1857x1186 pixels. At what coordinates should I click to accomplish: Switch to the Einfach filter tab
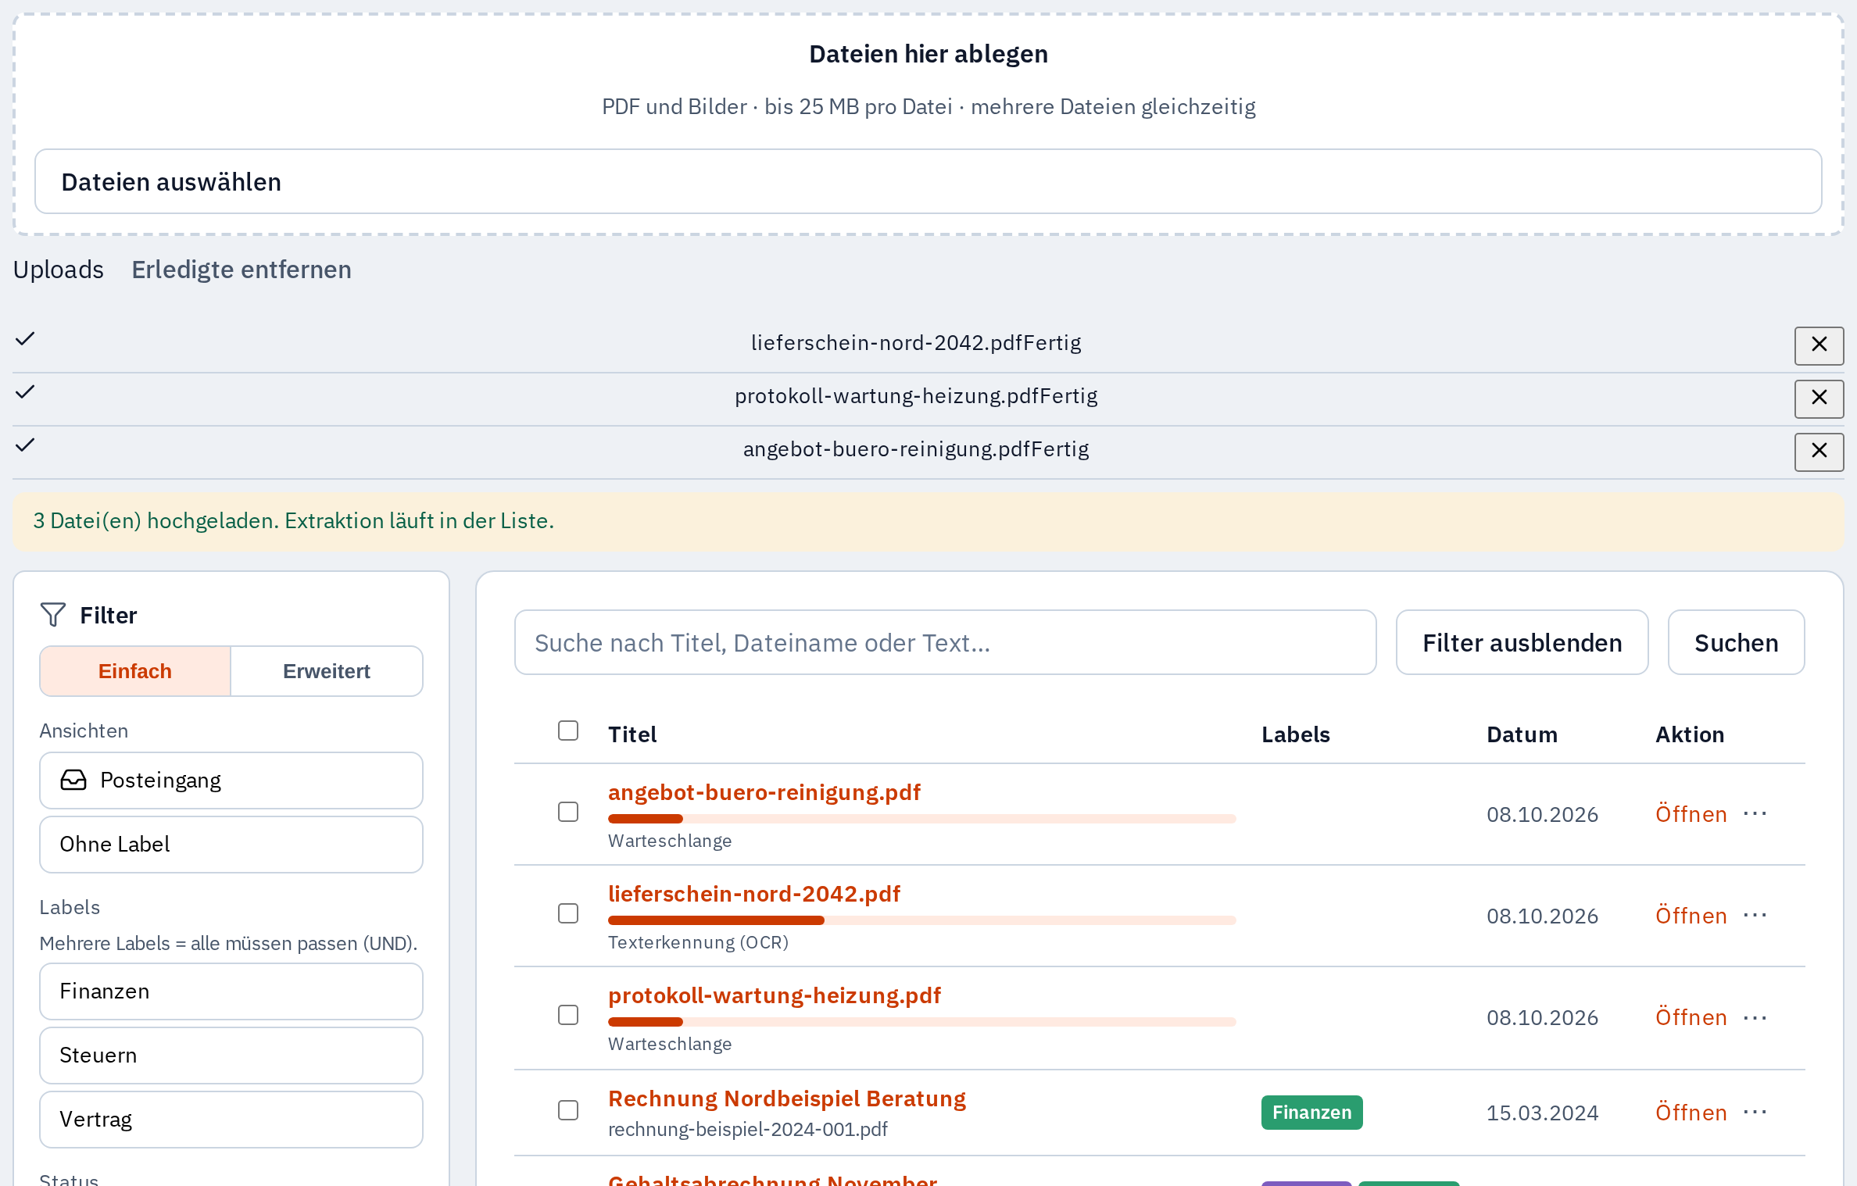(x=135, y=671)
